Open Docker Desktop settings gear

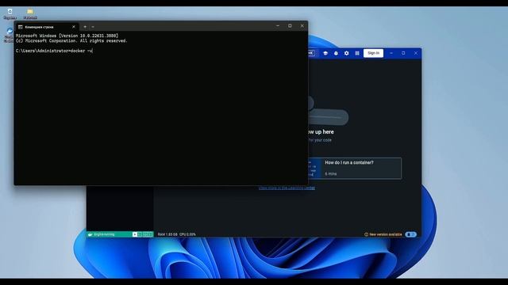click(346, 53)
